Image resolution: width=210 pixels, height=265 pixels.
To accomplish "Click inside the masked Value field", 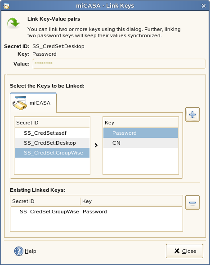I will point(119,64).
